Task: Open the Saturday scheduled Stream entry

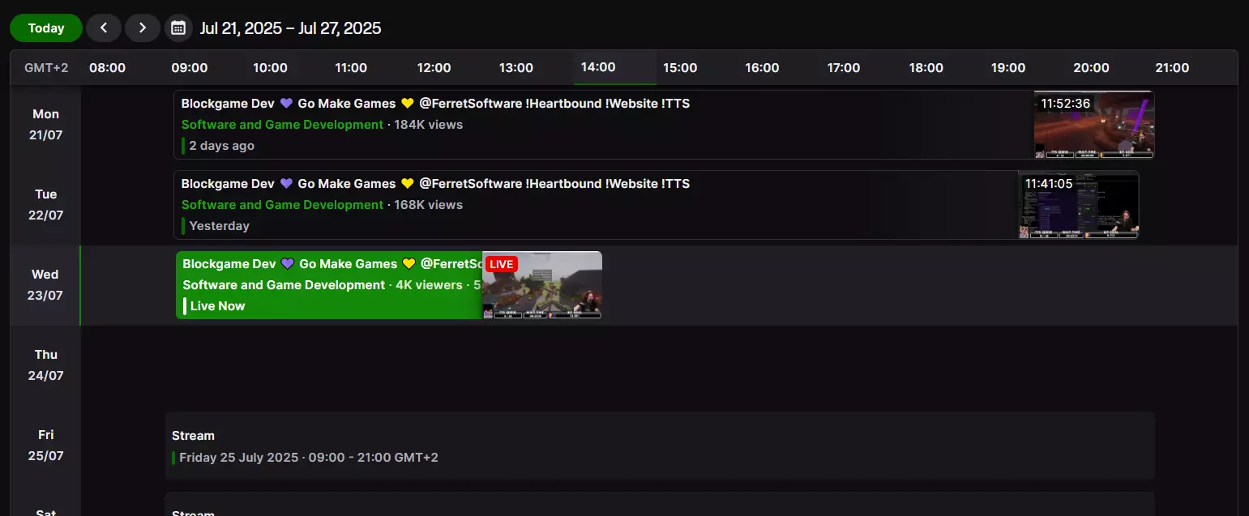Action: click(x=660, y=504)
